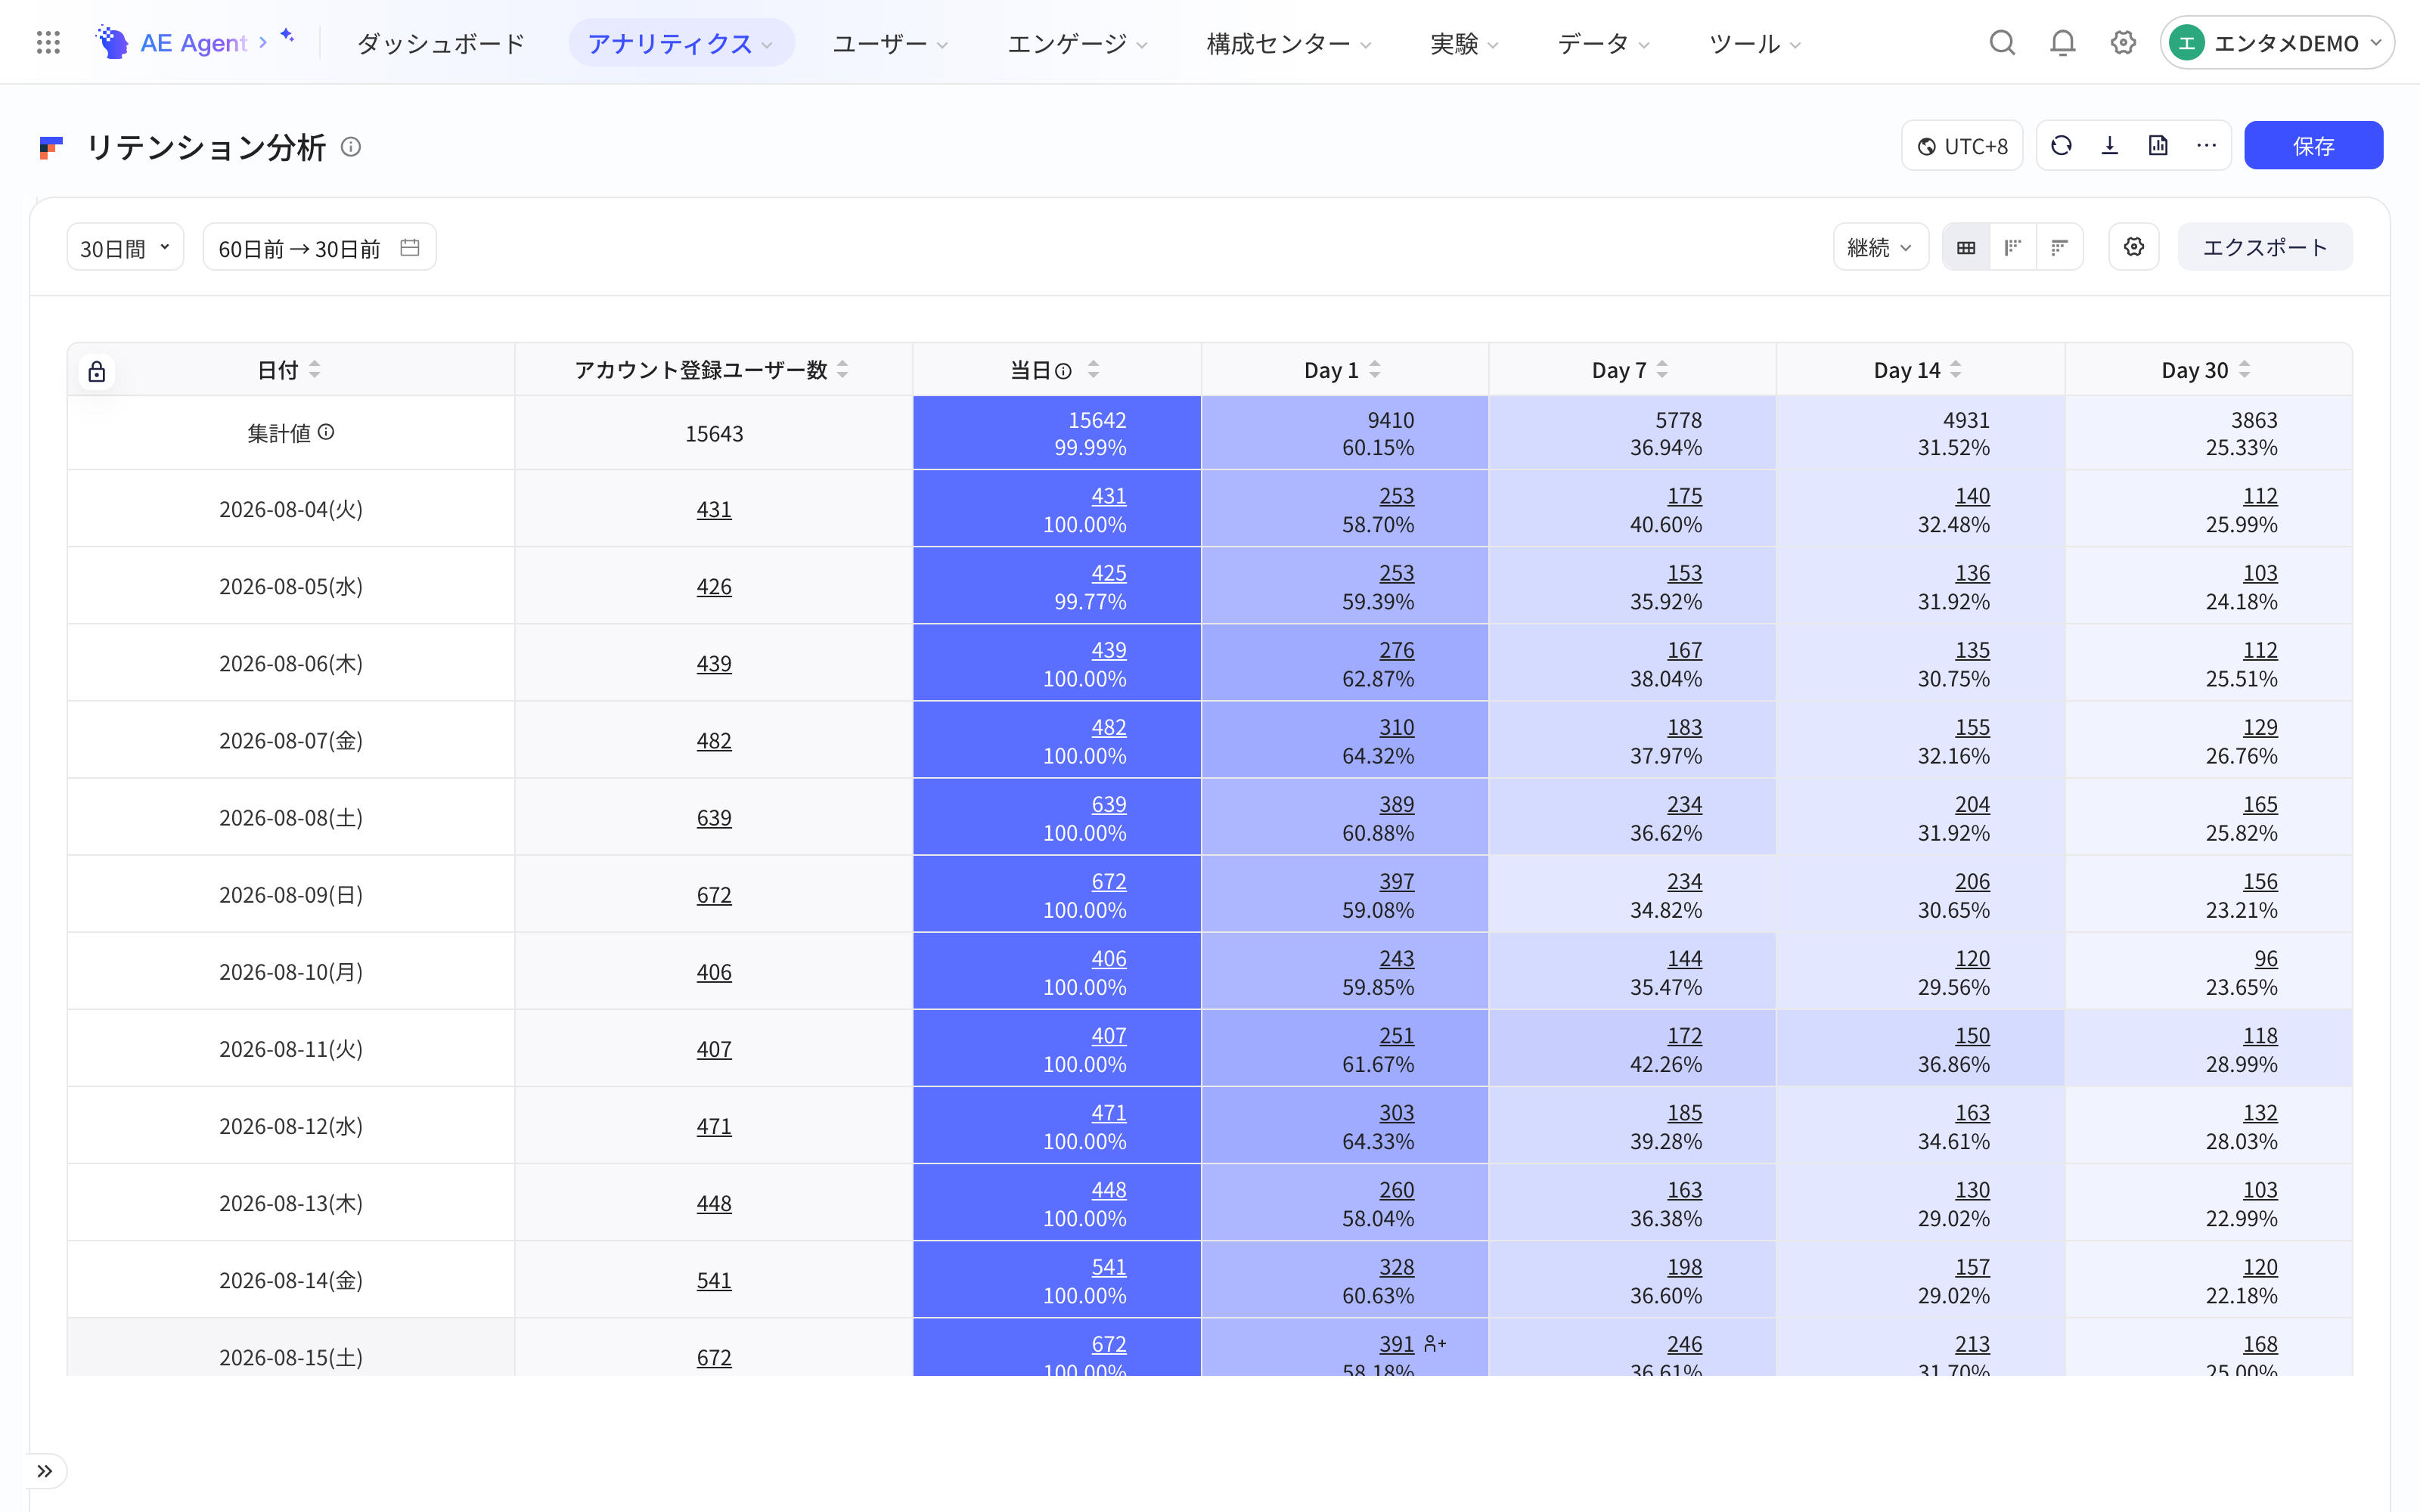Open notifications bell icon
The height and width of the screenshot is (1512, 2420).
coord(2062,43)
